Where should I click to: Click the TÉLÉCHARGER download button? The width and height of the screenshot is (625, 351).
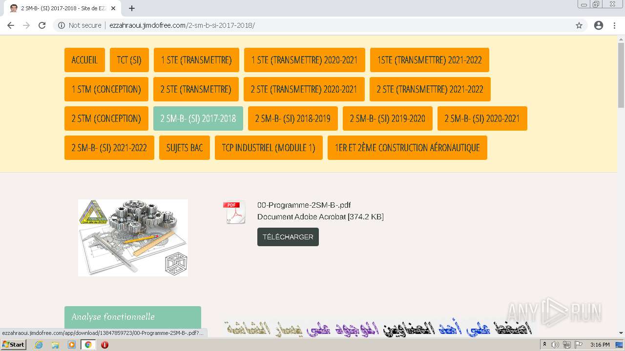coord(288,237)
